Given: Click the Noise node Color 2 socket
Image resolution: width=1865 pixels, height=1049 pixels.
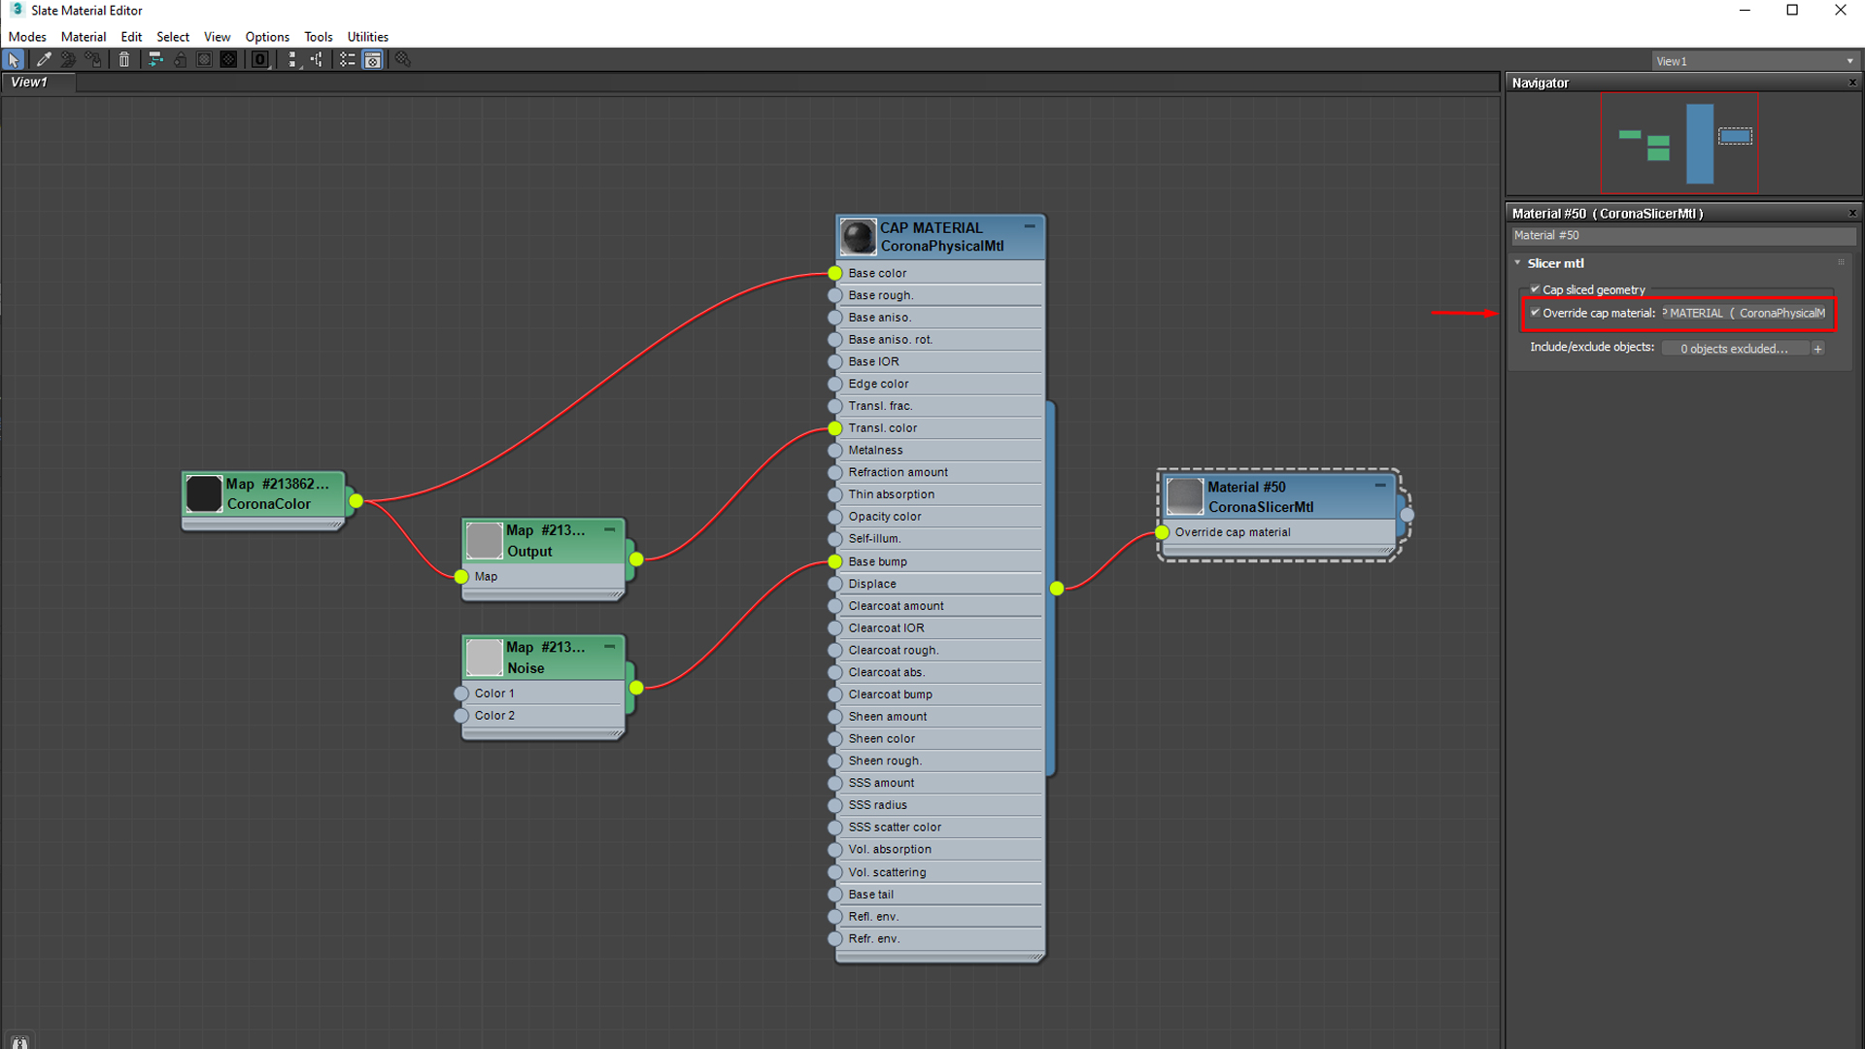Looking at the screenshot, I should pos(461,716).
